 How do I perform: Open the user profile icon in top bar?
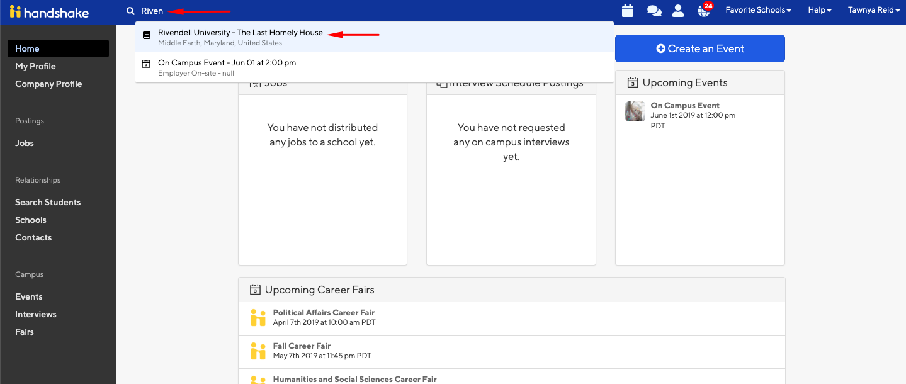(678, 11)
